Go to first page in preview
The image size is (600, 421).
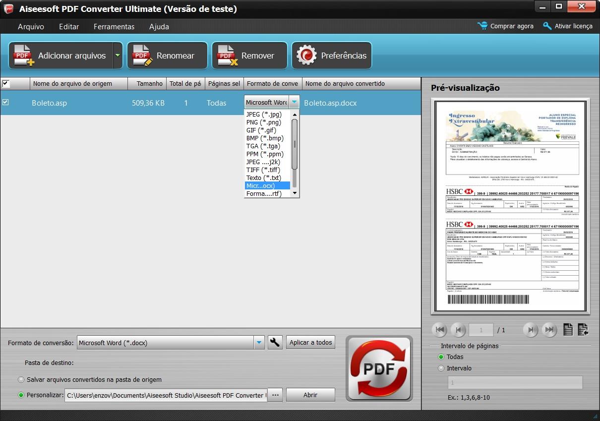click(440, 330)
